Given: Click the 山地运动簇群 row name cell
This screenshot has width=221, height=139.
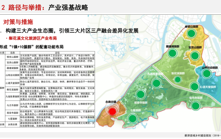Looking at the screenshot, I should coord(12,75).
